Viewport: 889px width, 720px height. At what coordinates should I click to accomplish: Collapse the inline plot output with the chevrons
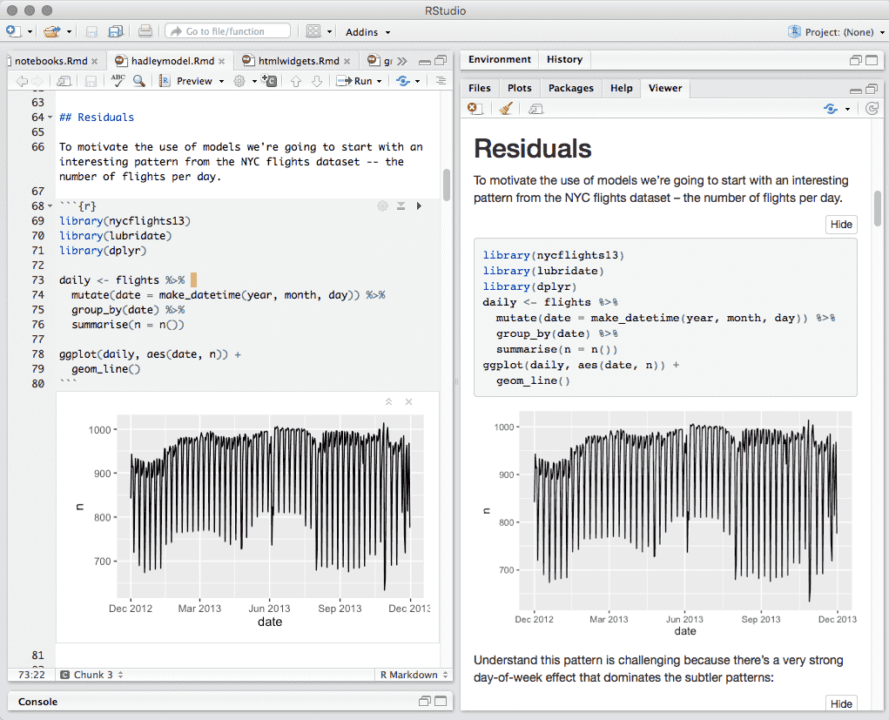click(x=388, y=401)
